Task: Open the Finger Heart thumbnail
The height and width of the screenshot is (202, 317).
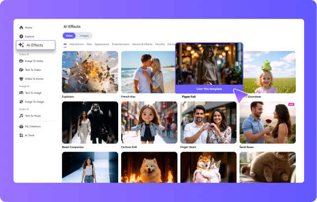Action: 208,122
